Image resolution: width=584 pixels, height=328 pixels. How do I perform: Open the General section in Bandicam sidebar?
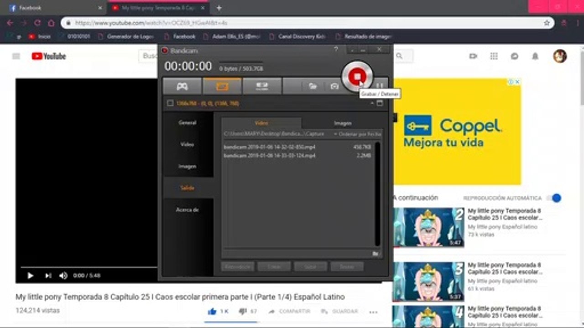pos(188,123)
